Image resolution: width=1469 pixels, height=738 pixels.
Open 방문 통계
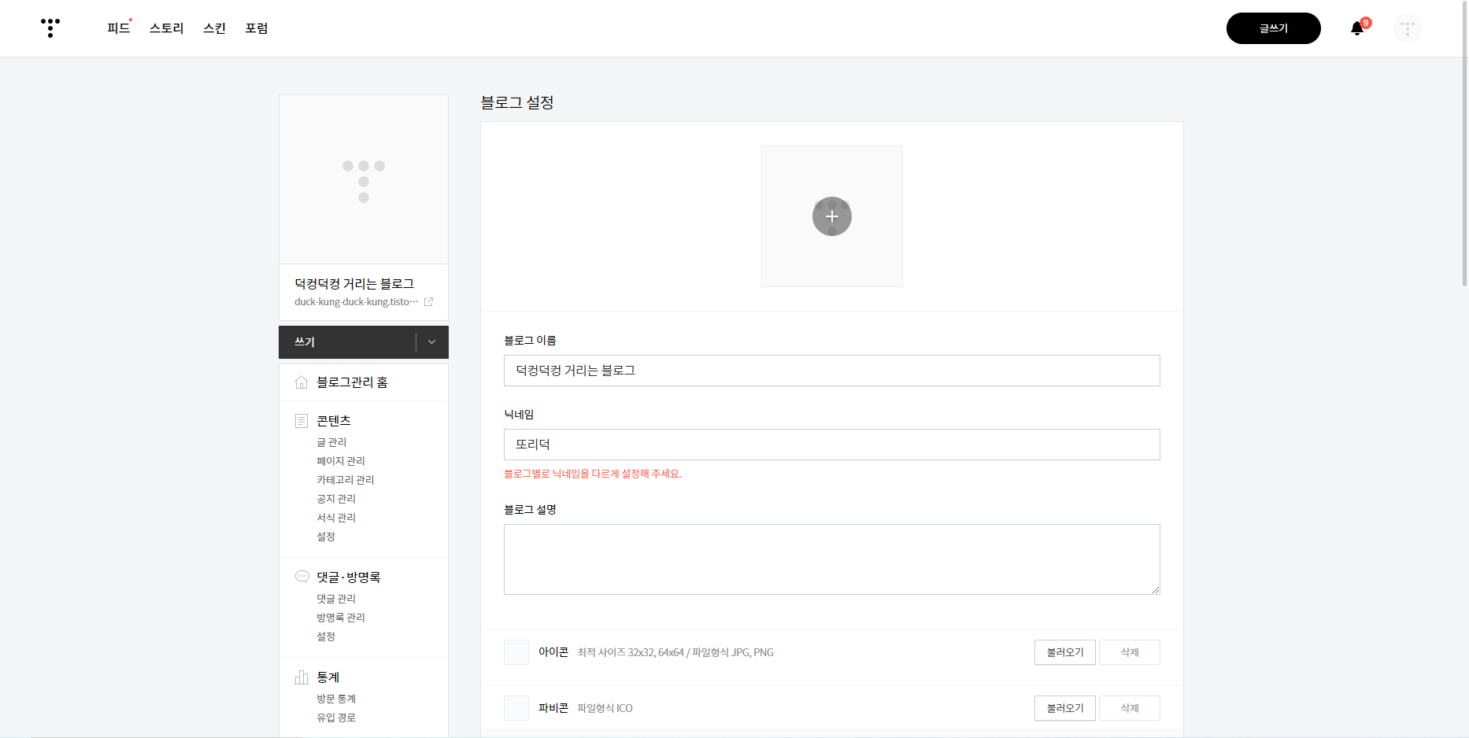(x=336, y=699)
